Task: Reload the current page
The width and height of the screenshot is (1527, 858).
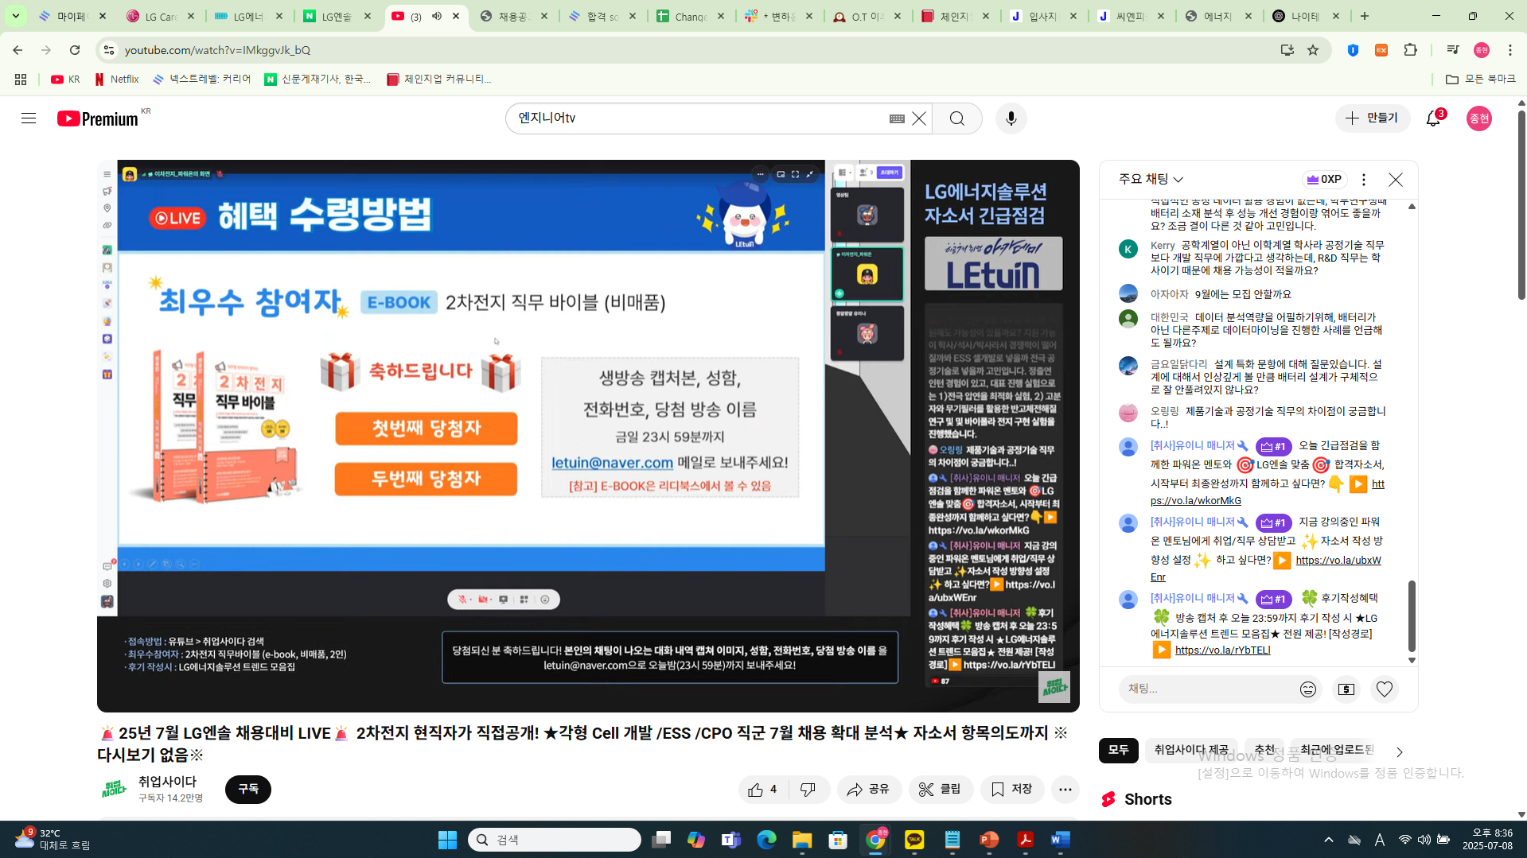Action: tap(75, 50)
